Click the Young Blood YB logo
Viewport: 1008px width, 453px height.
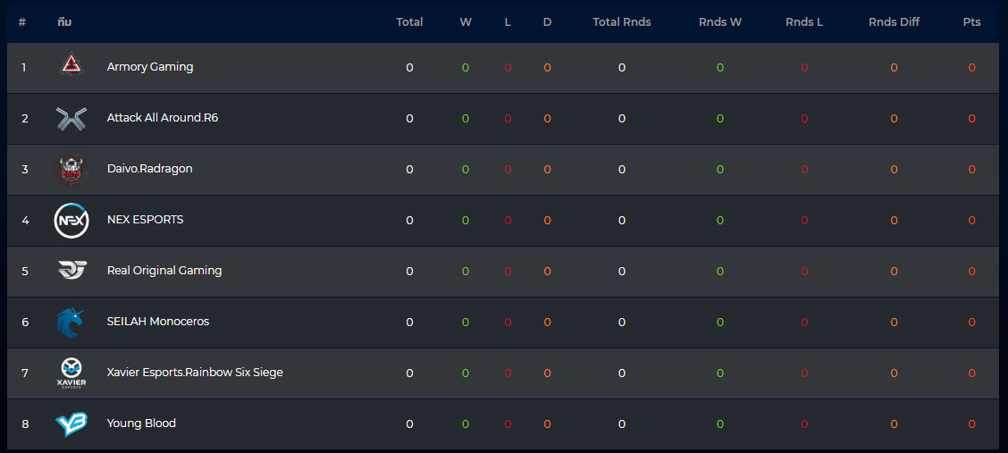tap(71, 424)
